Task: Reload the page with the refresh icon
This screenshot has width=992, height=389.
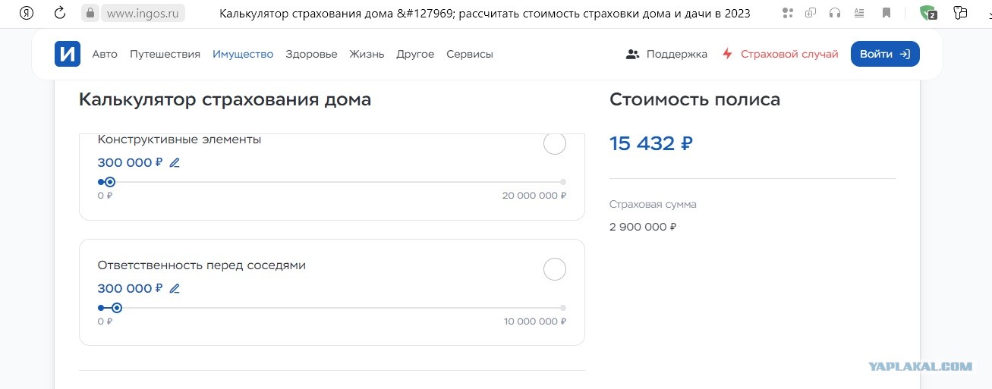Action: coord(60,13)
